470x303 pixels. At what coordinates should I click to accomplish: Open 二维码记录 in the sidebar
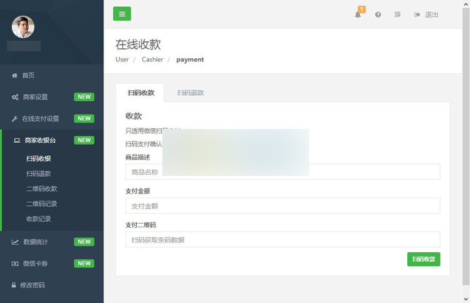point(41,203)
